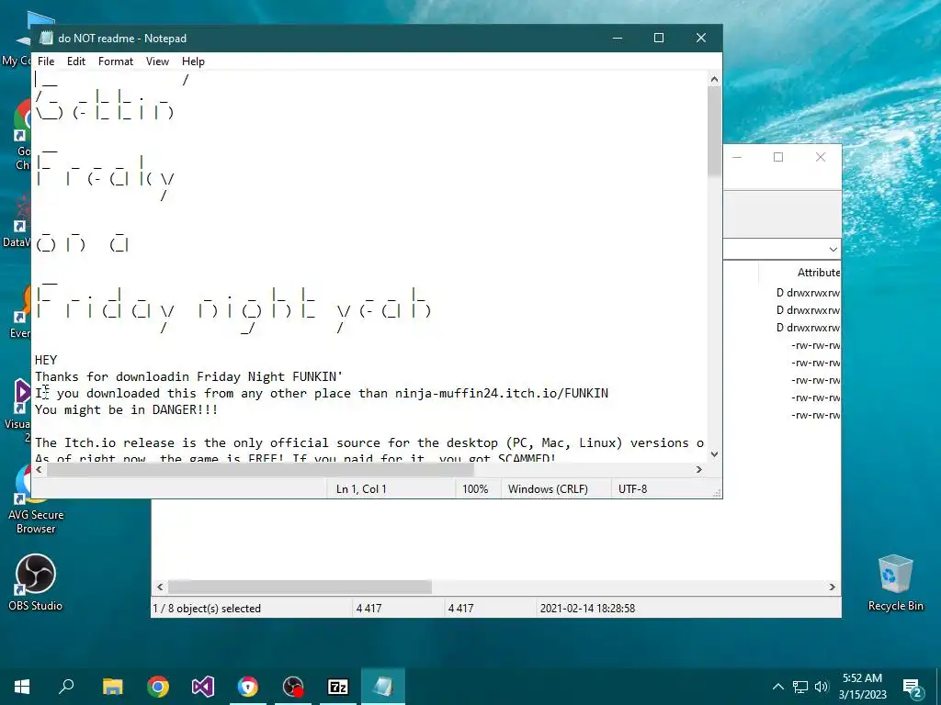
Task: Switch to Notepad in the taskbar
Action: pos(383,687)
